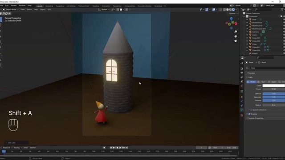Jump to the timeline end frame
285x160 pixels.
tap(126, 148)
